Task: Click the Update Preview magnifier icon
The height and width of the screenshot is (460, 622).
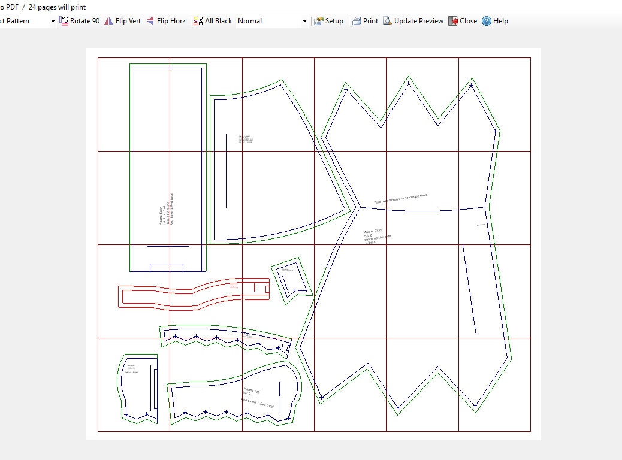Action: tap(387, 21)
